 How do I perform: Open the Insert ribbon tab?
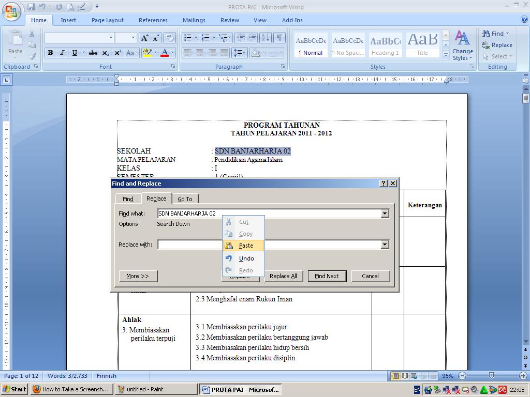click(68, 20)
